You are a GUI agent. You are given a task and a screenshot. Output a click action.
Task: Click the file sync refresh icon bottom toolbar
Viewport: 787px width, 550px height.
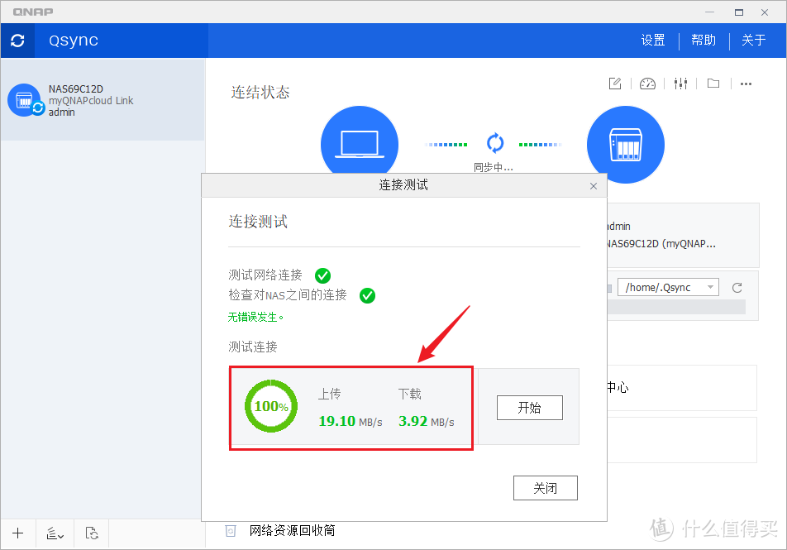(91, 533)
